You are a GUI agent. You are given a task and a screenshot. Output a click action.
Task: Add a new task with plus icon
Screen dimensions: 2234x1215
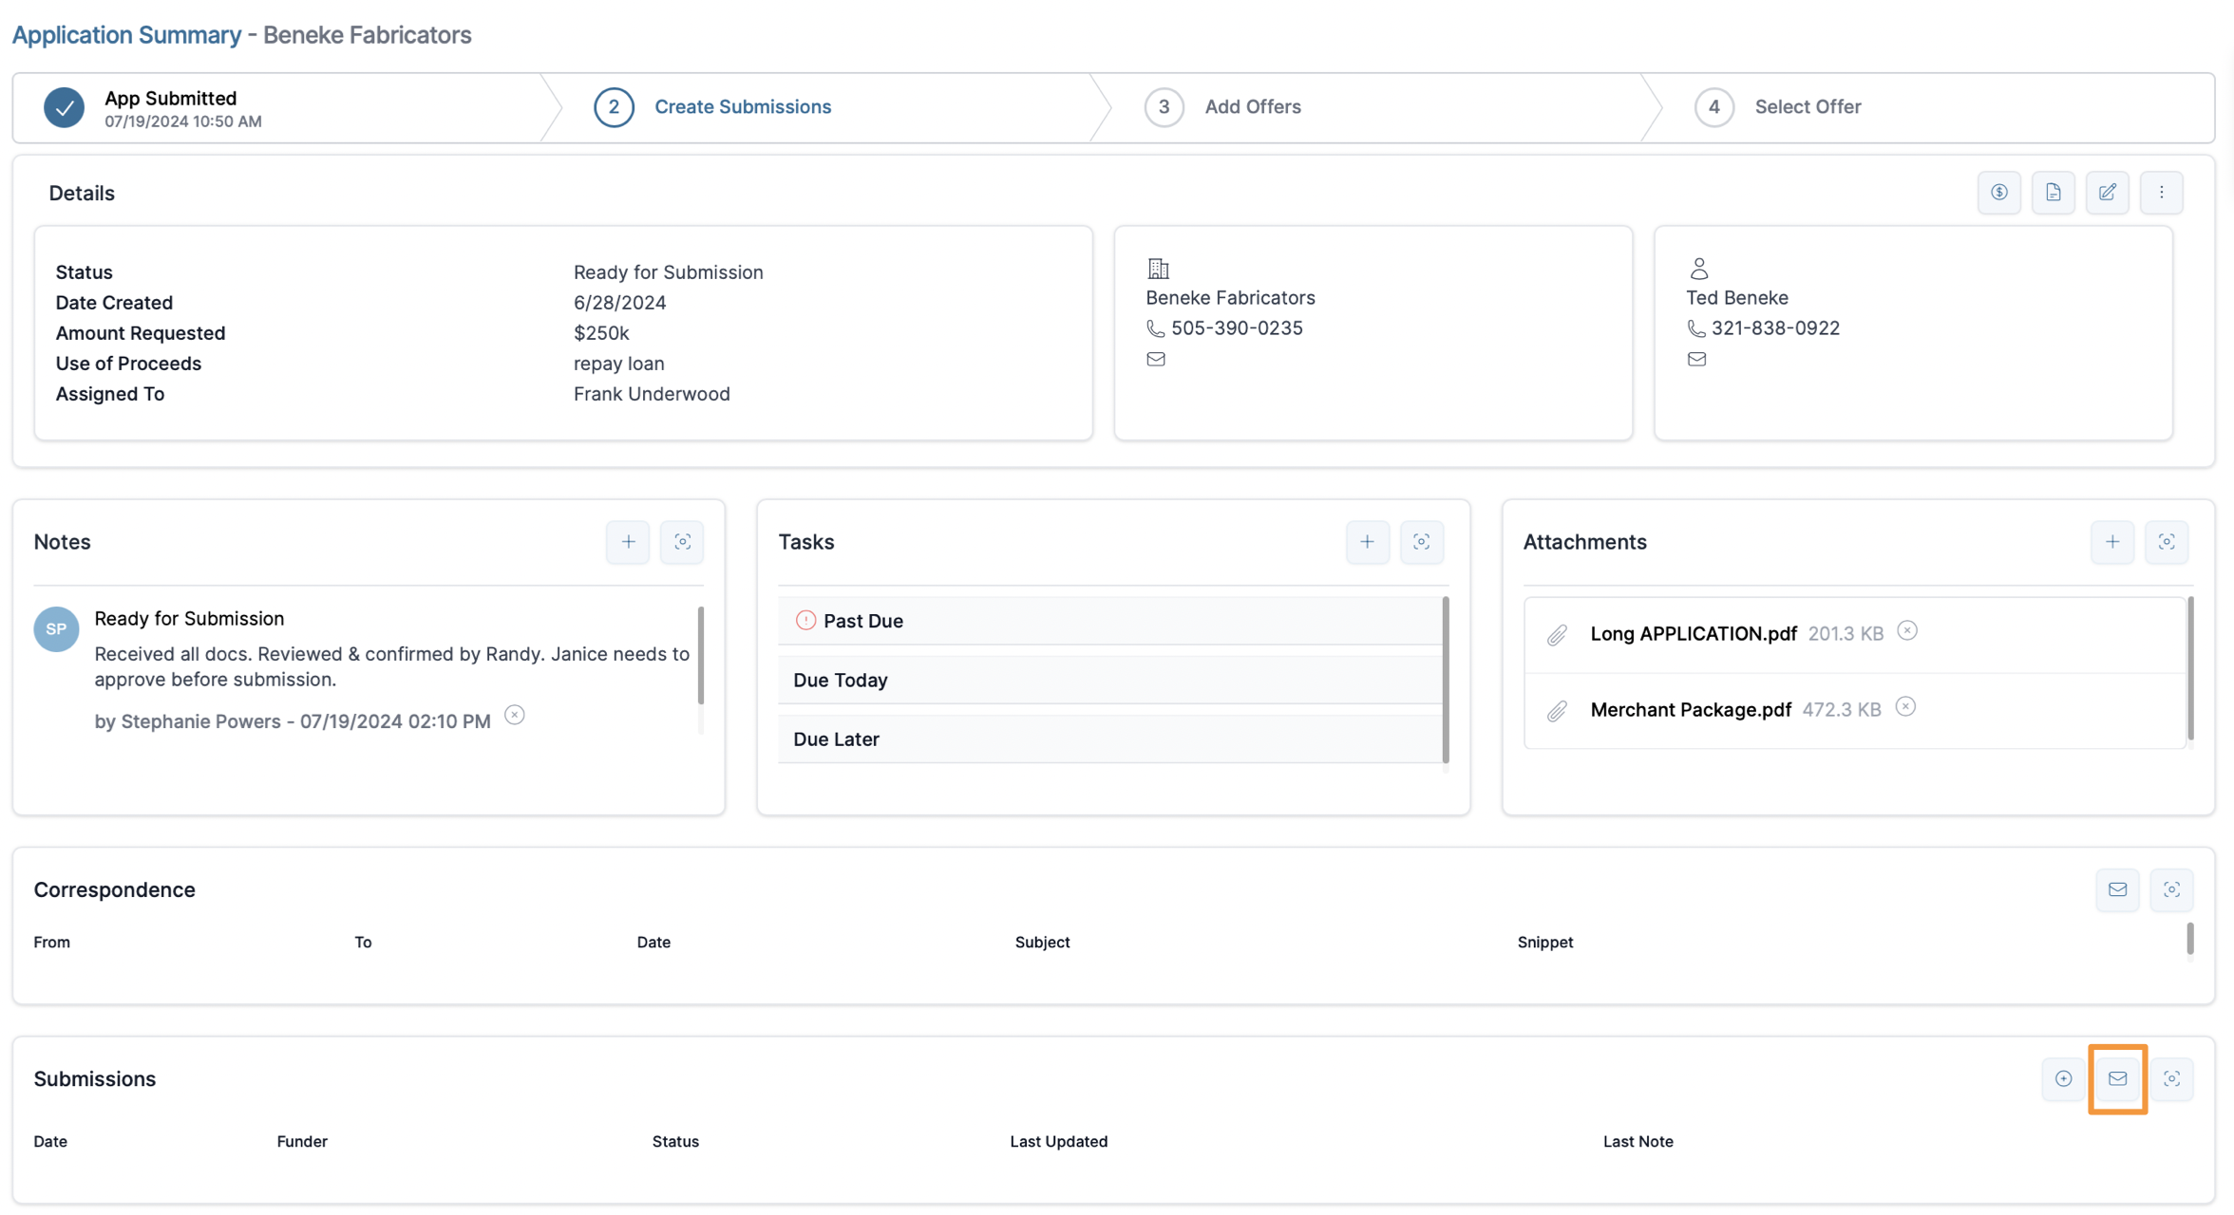1367,542
